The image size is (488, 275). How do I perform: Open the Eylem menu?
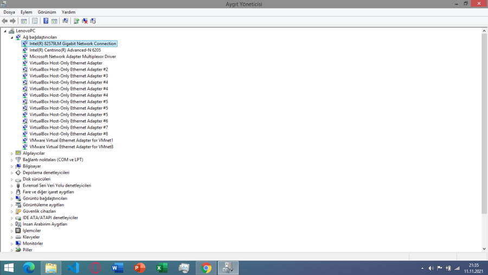tap(26, 12)
